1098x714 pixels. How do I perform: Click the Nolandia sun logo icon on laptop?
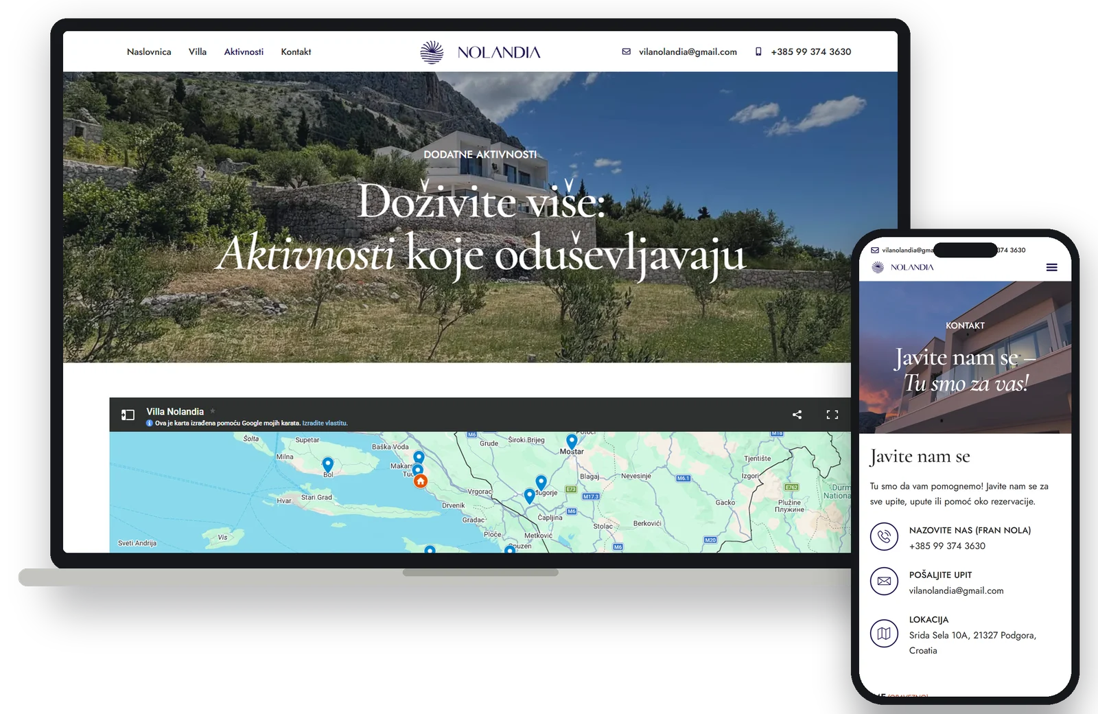pos(432,52)
